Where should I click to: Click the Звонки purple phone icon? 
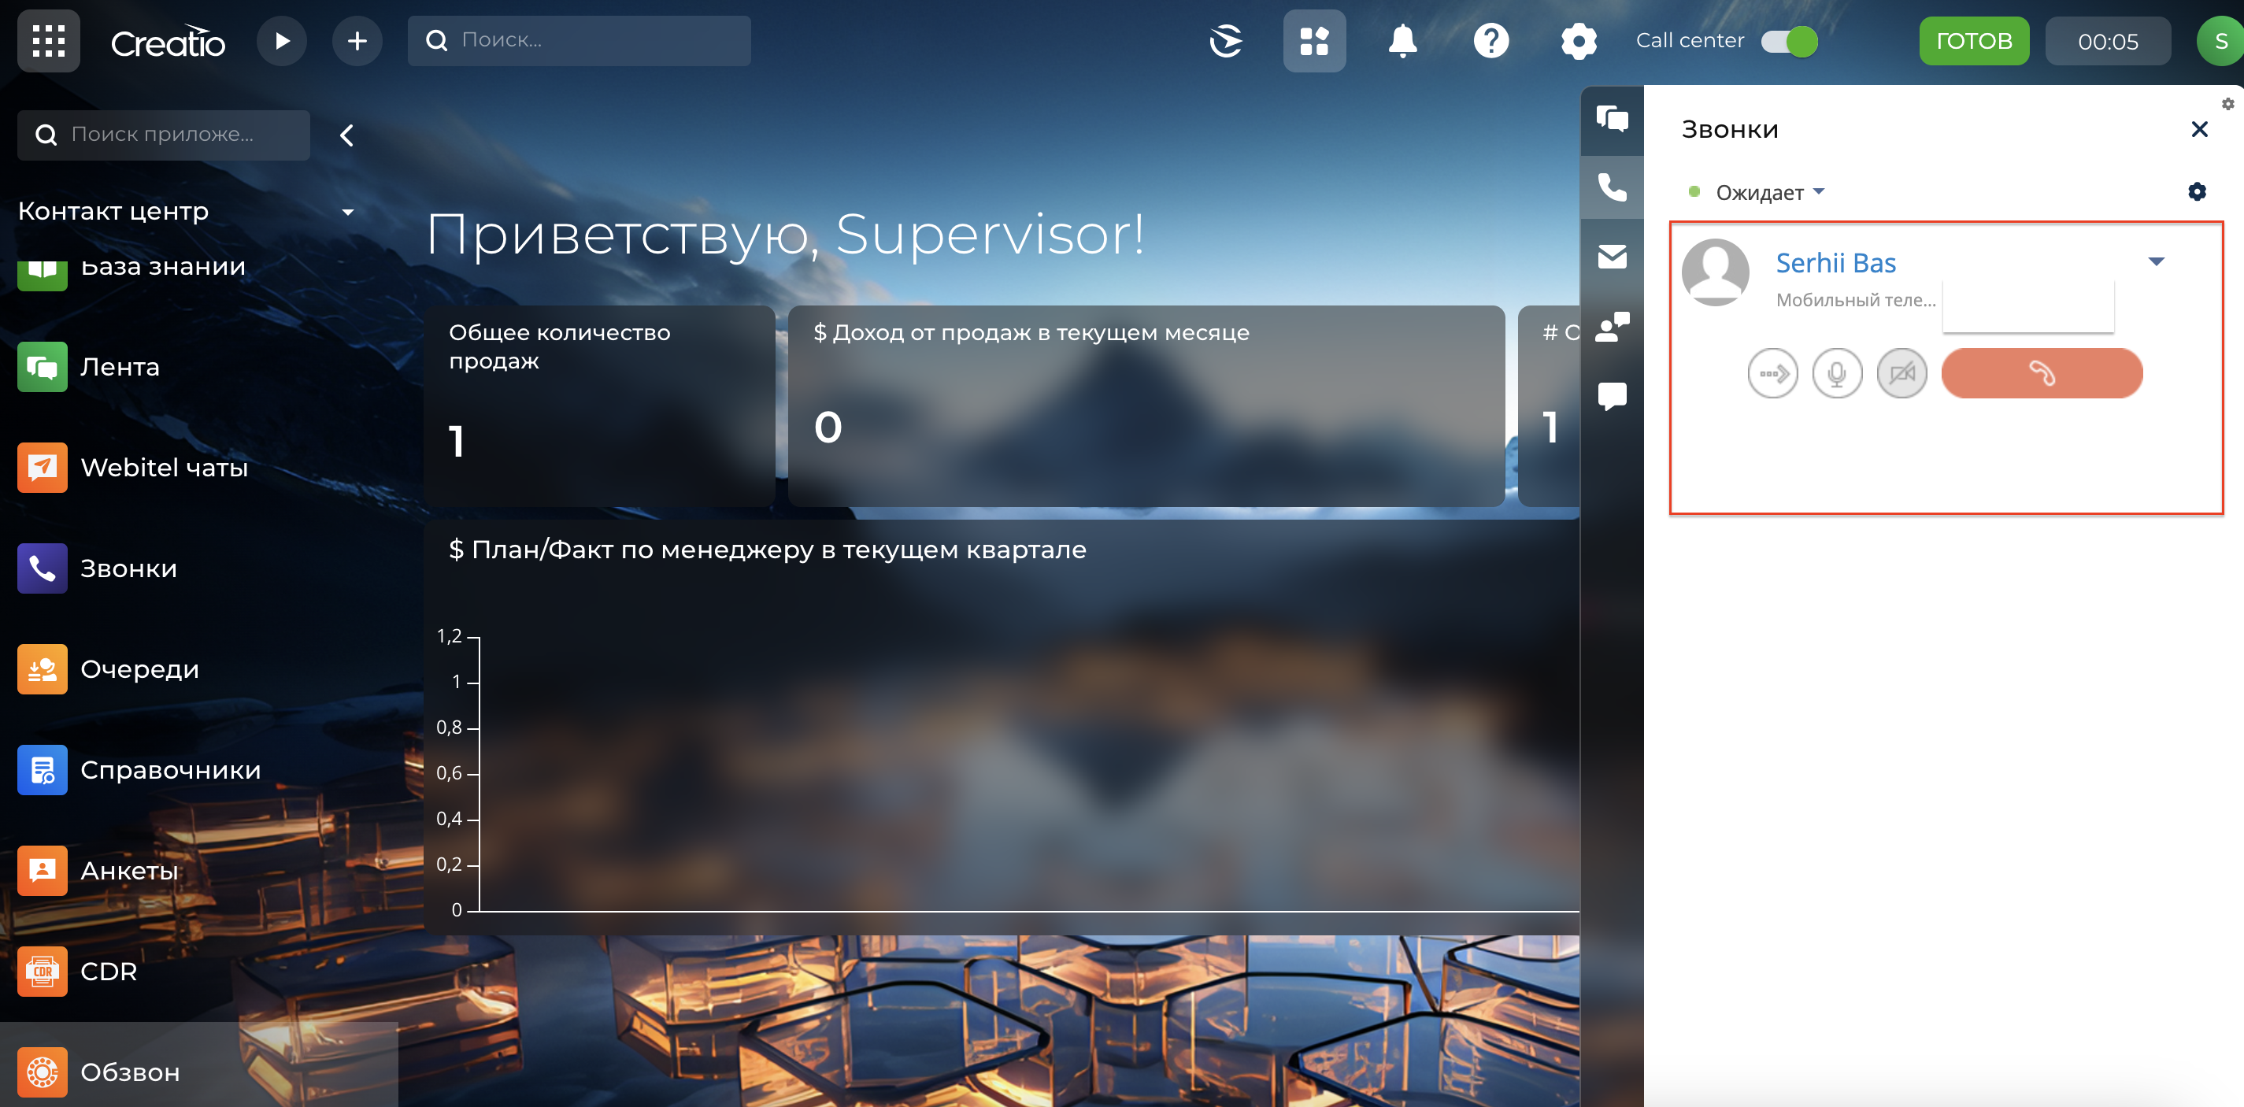click(43, 568)
